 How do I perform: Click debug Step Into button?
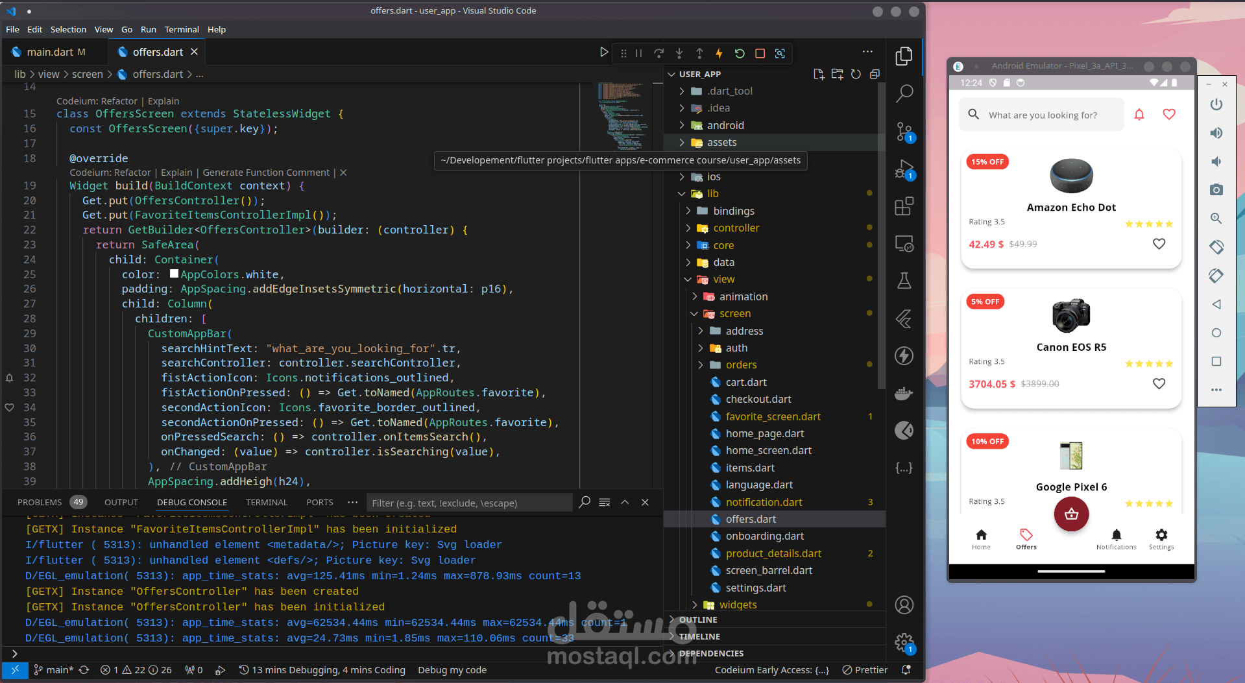pyautogui.click(x=679, y=53)
